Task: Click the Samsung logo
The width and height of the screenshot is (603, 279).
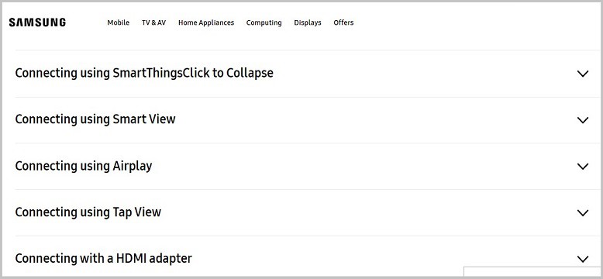Action: (37, 22)
